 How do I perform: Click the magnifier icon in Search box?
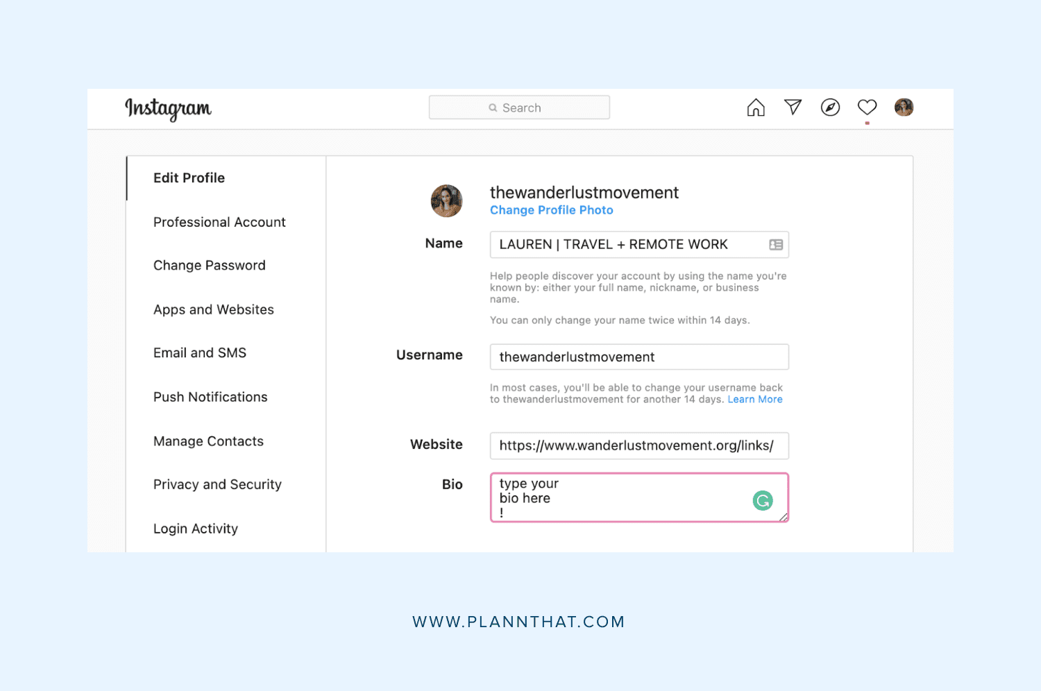click(x=493, y=108)
